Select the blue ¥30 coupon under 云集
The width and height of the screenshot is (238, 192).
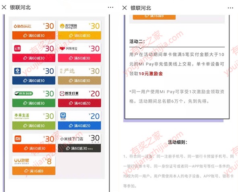tap(34, 75)
